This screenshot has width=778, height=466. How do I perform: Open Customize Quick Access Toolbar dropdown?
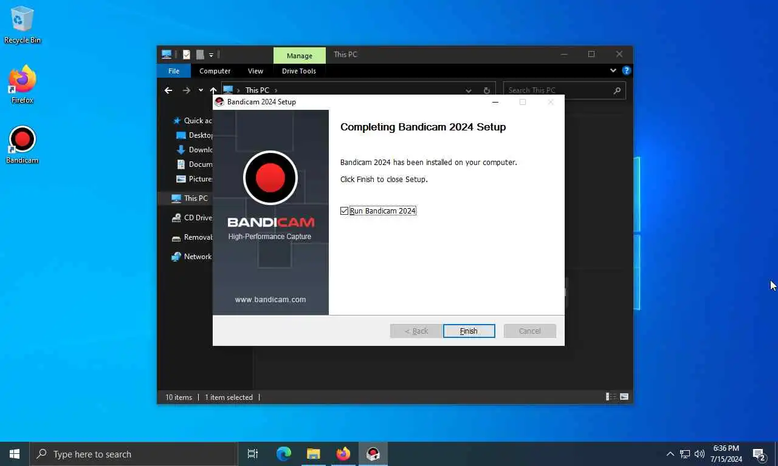211,55
